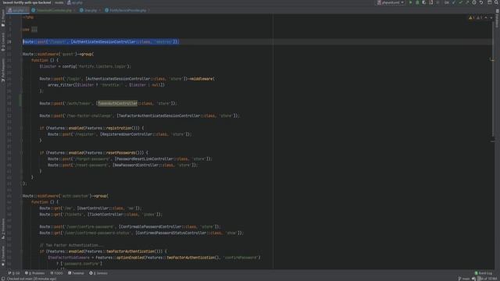500x281 pixels.
Task: Click the project name breadcrumb
Action: coord(27,2)
